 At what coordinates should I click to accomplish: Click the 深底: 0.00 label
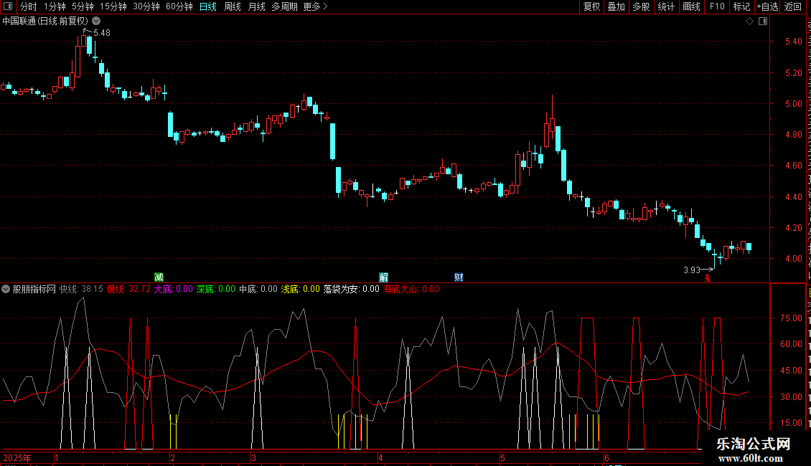pos(216,290)
